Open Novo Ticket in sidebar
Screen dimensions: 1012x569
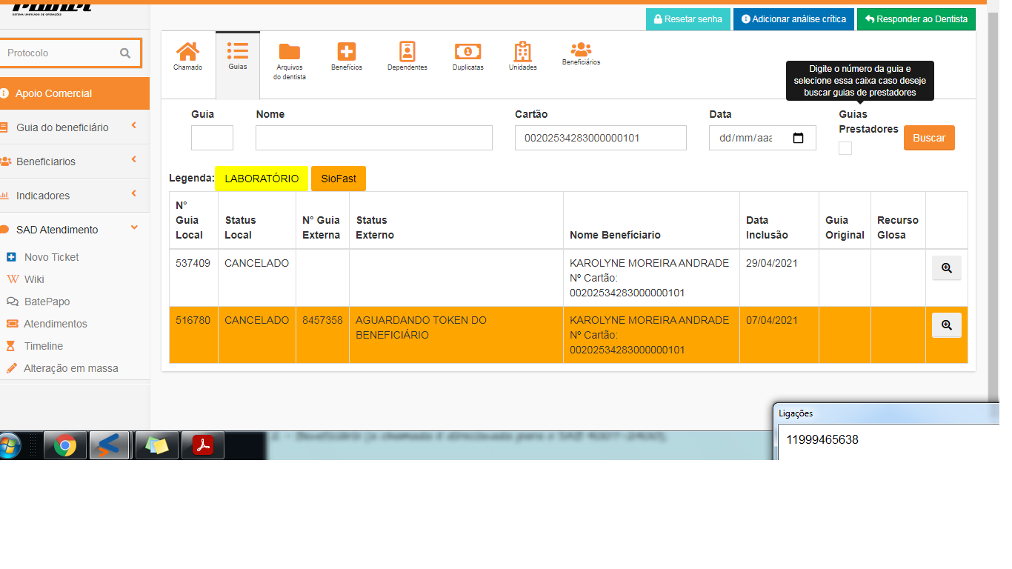click(51, 257)
